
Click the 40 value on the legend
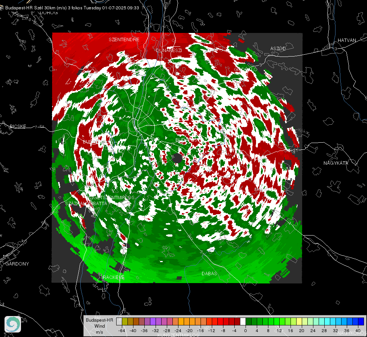358,331
